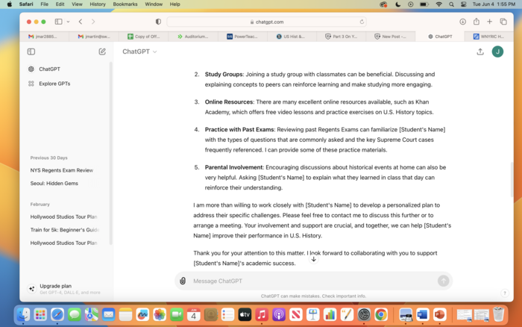The image size is (522, 327).
Task: Click the attach file paperclip icon
Action: point(183,281)
